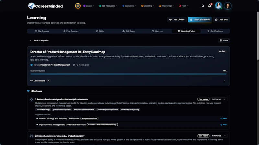This screenshot has height=145, width=259.
Task: Open the Career dropdown menu
Action: [x=89, y=6]
